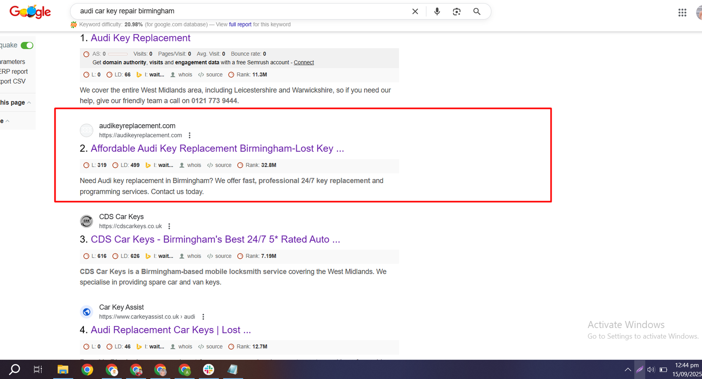Open three-dot menu for Car Key Assist result
This screenshot has height=379, width=702.
tap(203, 317)
